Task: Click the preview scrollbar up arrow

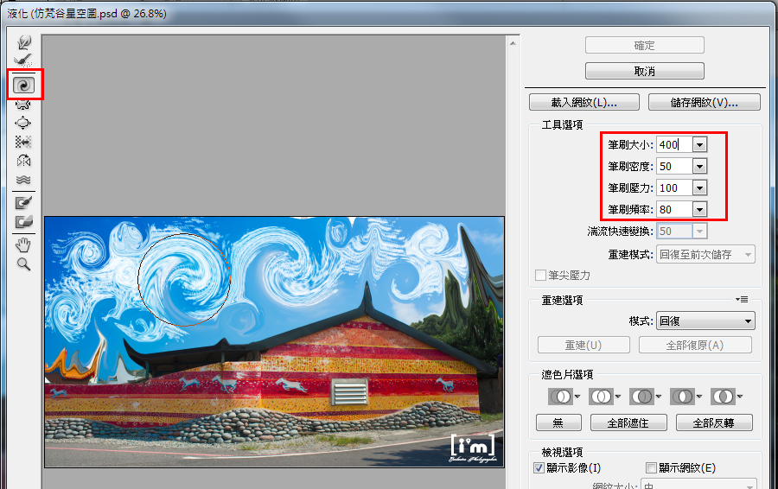Action: click(513, 44)
